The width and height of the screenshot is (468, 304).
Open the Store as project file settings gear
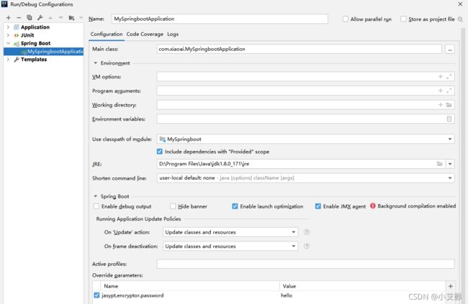pos(460,19)
